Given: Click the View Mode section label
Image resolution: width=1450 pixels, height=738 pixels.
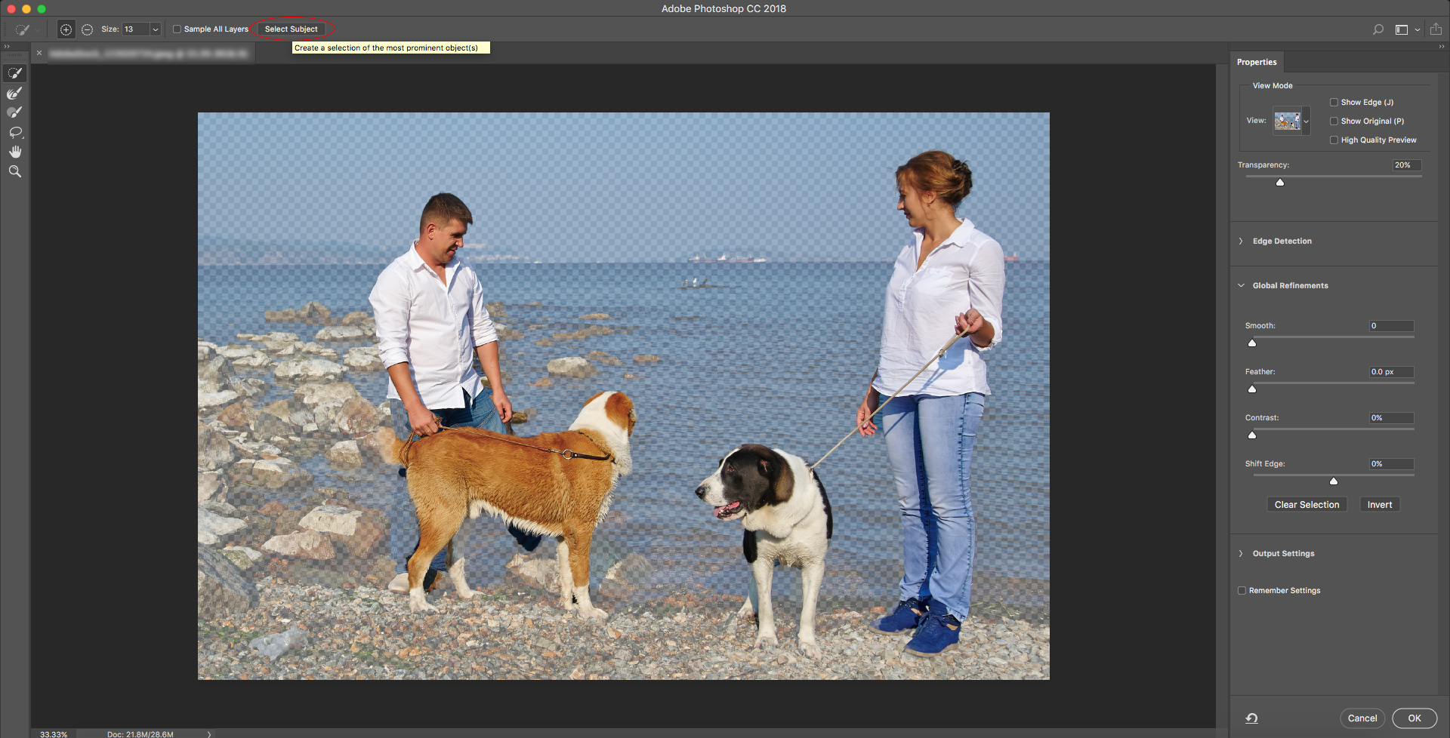Looking at the screenshot, I should tap(1273, 86).
